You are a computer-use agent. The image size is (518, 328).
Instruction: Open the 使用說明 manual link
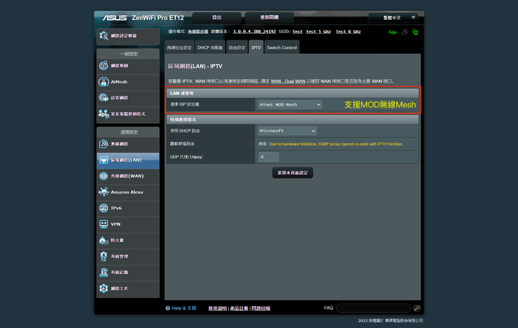coord(217,309)
